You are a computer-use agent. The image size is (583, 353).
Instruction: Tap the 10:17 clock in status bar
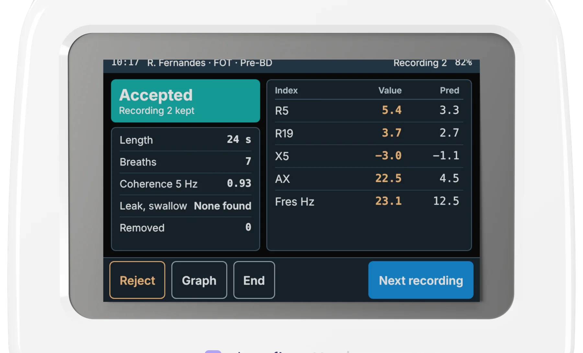click(125, 63)
